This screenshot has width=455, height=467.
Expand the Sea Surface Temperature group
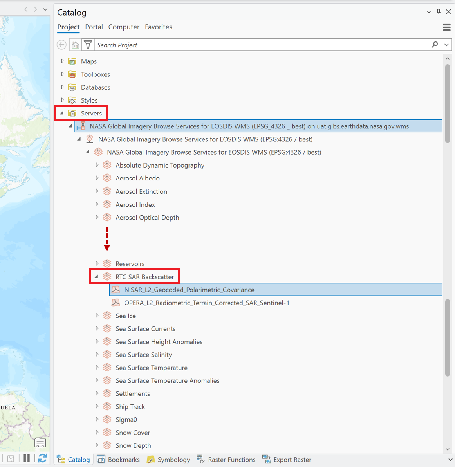tap(97, 368)
